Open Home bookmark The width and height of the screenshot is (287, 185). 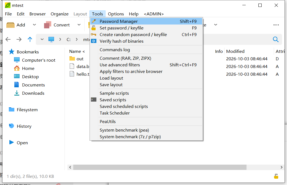[x=24, y=68]
